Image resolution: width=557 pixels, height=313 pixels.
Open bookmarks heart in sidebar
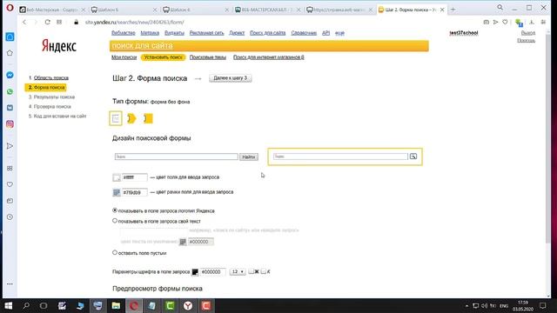coord(10,184)
